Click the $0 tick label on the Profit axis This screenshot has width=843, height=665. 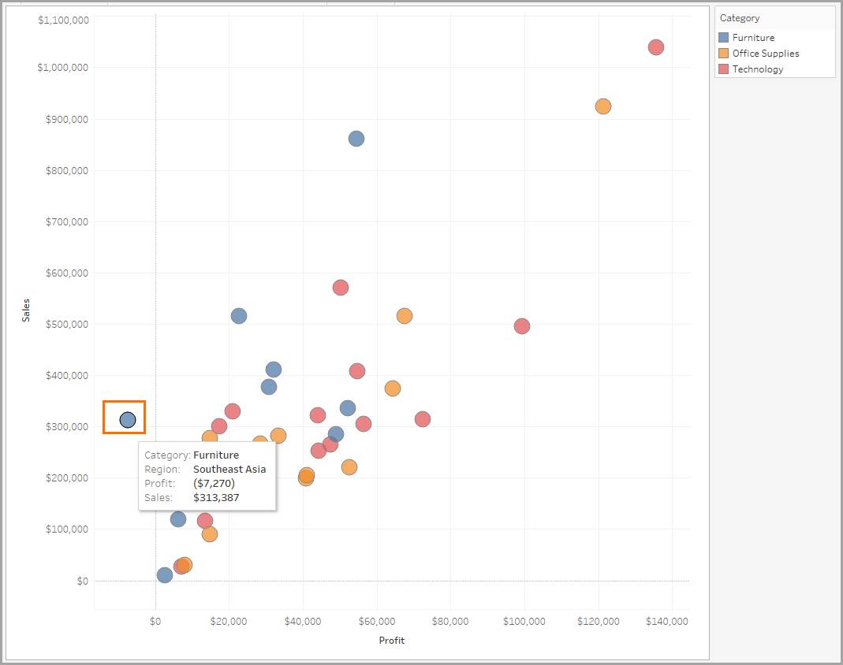point(156,622)
